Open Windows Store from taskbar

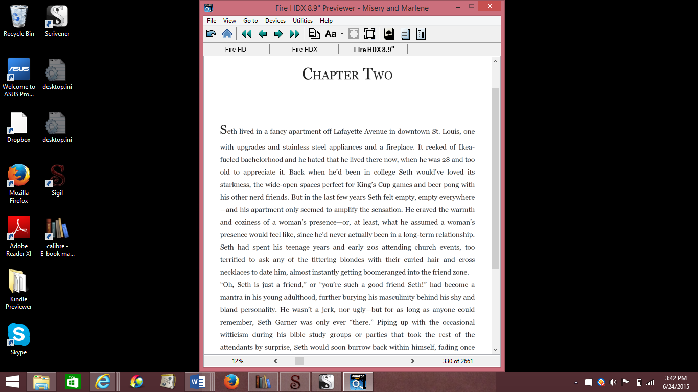tap(73, 381)
